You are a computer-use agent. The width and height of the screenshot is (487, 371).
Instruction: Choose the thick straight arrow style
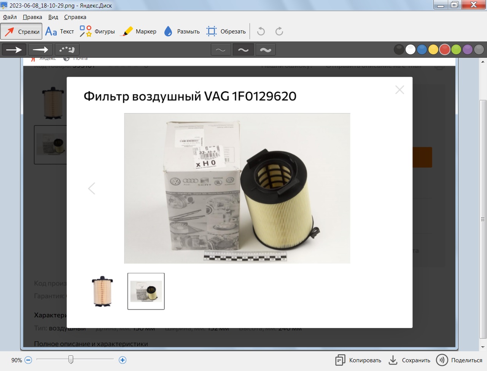[x=14, y=50]
